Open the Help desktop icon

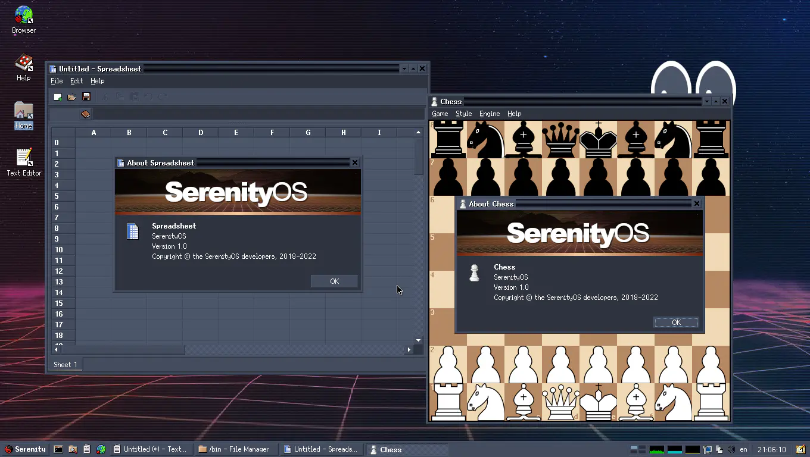coord(24,67)
